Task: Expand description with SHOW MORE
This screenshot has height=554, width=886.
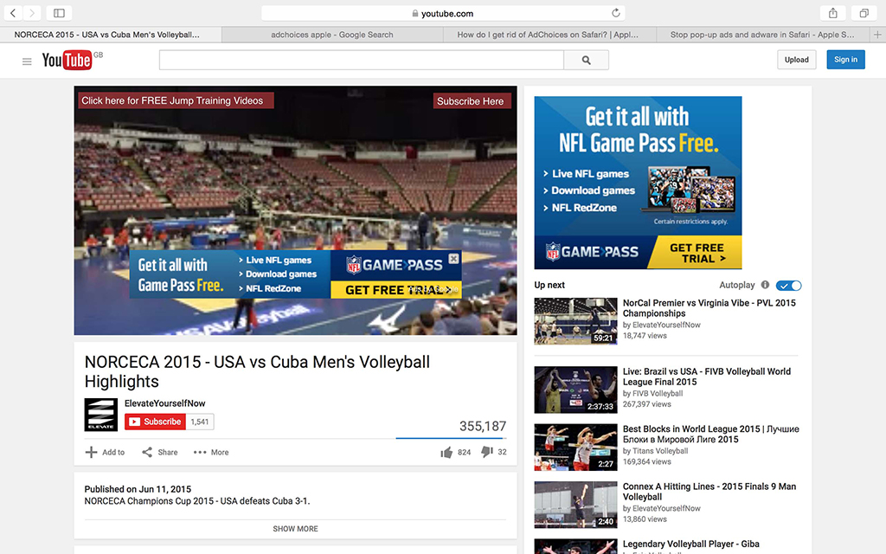Action: pyautogui.click(x=296, y=529)
